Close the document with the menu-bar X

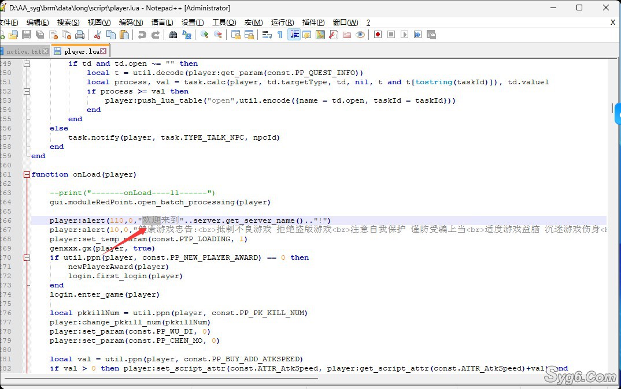[x=613, y=23]
